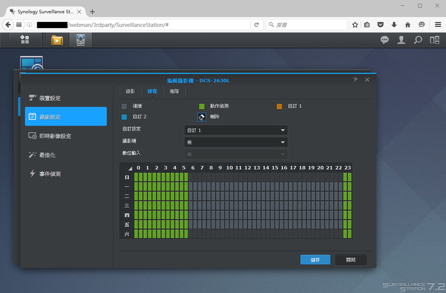Screen dimensions: 446x293
Task: Expand the 攝影機 dropdown
Action: (x=236, y=142)
